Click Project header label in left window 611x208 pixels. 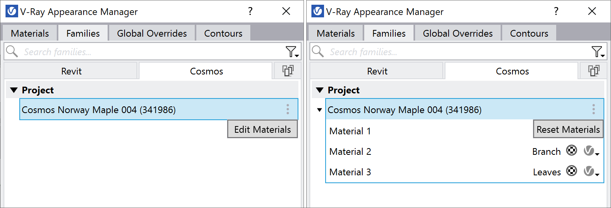point(38,90)
